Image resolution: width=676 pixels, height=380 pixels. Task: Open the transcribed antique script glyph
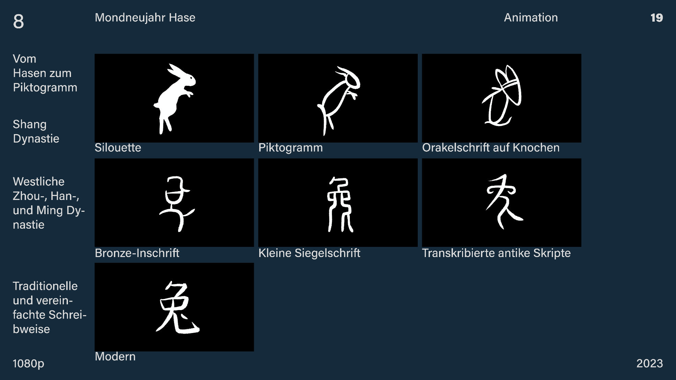(x=502, y=203)
